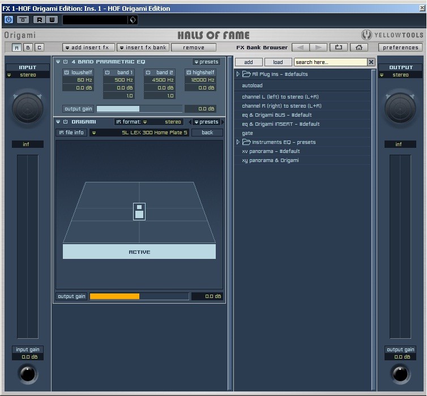Click the IR file info button
The image size is (427, 396).
71,133
